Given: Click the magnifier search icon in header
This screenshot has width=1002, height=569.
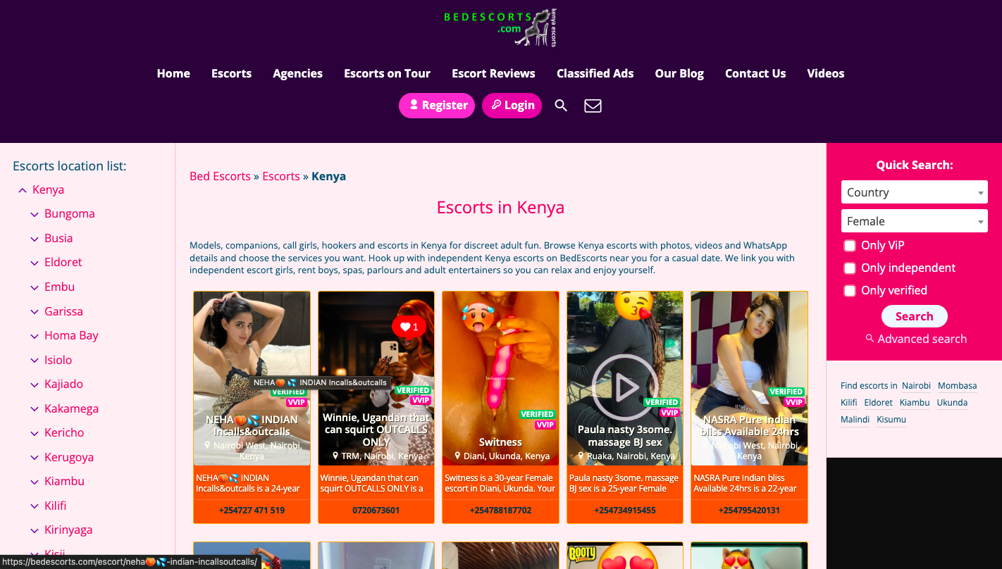Looking at the screenshot, I should [x=561, y=106].
